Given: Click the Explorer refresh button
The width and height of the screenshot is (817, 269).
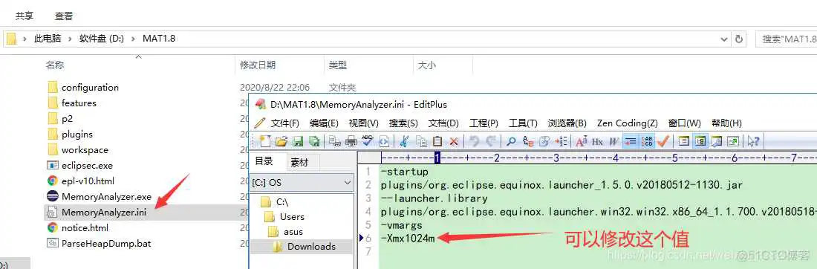Looking at the screenshot, I should [739, 39].
